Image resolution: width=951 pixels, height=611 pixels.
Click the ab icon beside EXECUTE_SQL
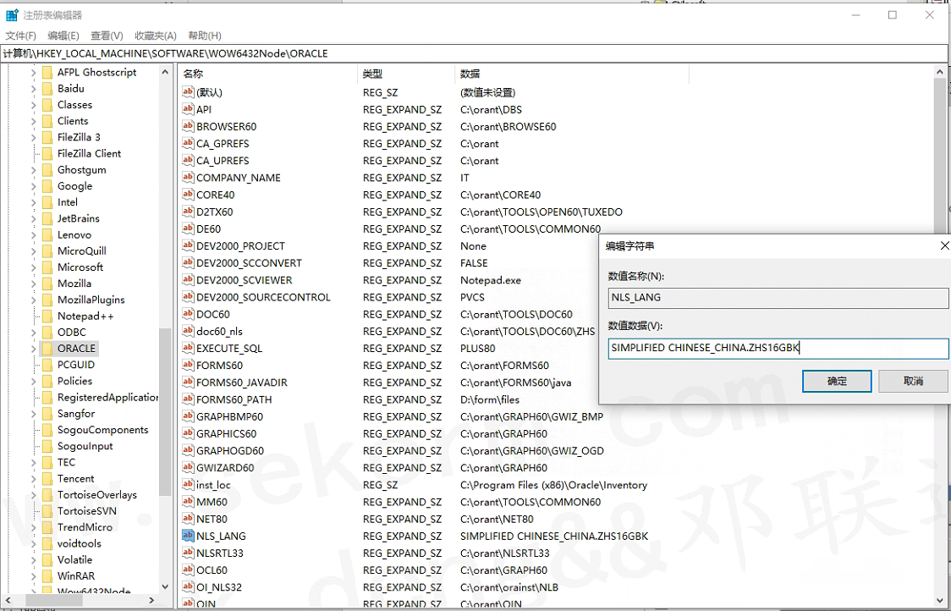[x=188, y=348]
